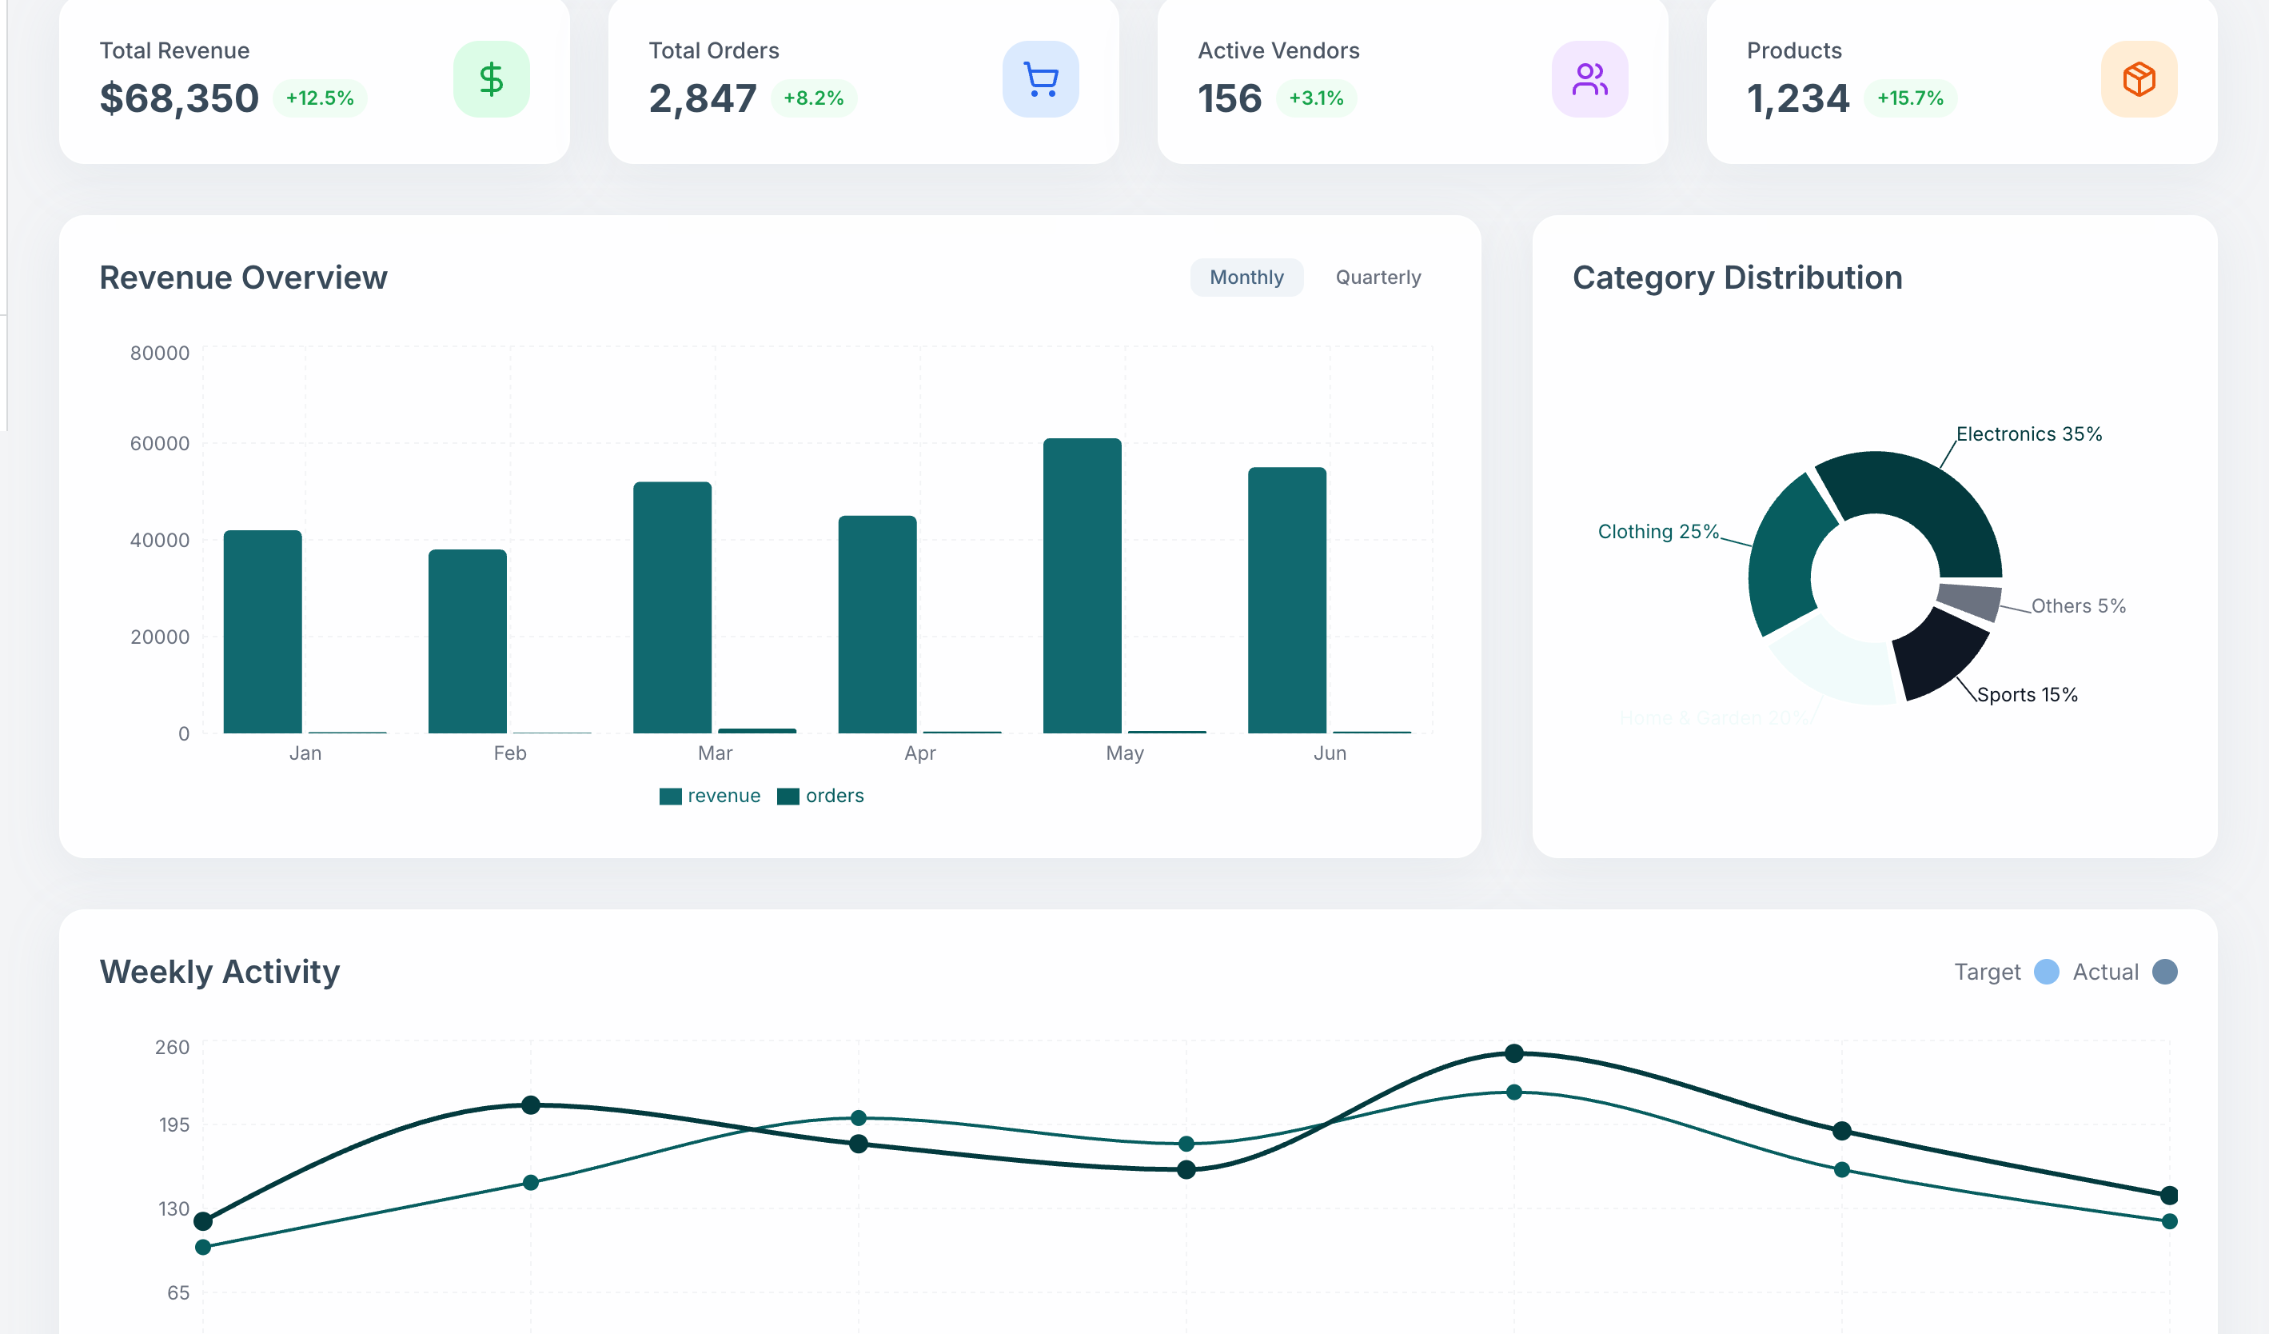Click the +12.5% revenue growth badge
The image size is (2269, 1334).
click(x=320, y=98)
